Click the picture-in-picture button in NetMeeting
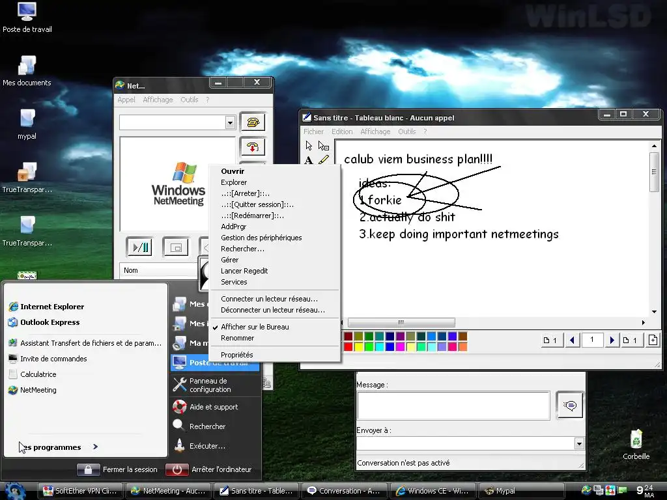667x500 pixels. [x=176, y=247]
